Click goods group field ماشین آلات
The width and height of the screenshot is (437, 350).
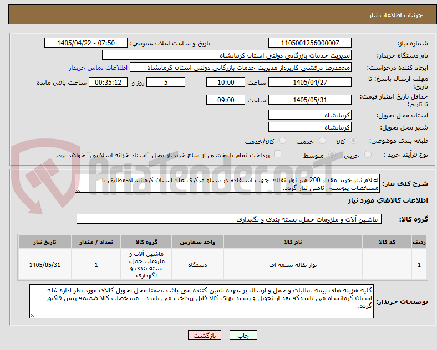[229, 219]
